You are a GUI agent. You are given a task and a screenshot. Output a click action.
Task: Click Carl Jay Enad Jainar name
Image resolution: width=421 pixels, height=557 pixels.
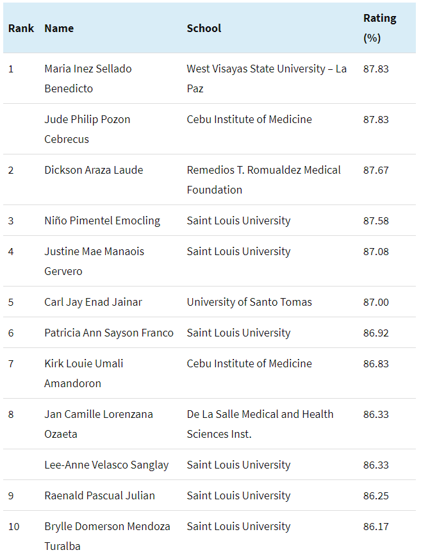pos(93,303)
